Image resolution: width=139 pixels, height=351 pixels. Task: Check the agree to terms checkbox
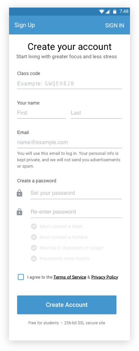(x=21, y=277)
